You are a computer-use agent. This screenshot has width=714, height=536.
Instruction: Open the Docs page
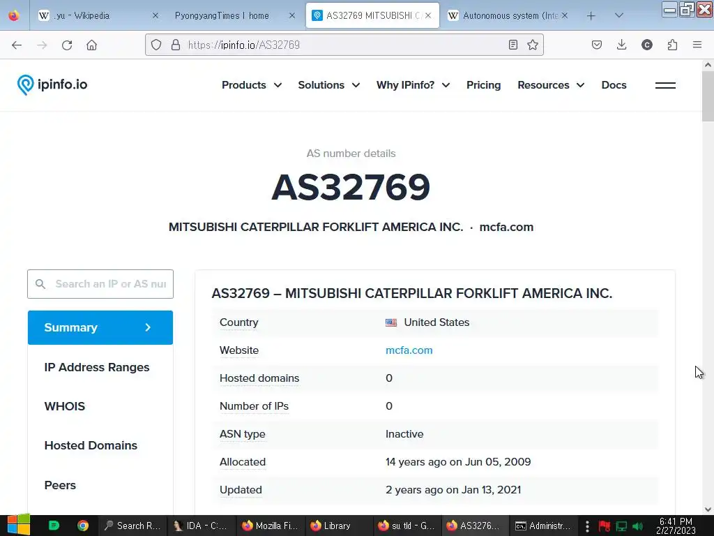(x=614, y=85)
